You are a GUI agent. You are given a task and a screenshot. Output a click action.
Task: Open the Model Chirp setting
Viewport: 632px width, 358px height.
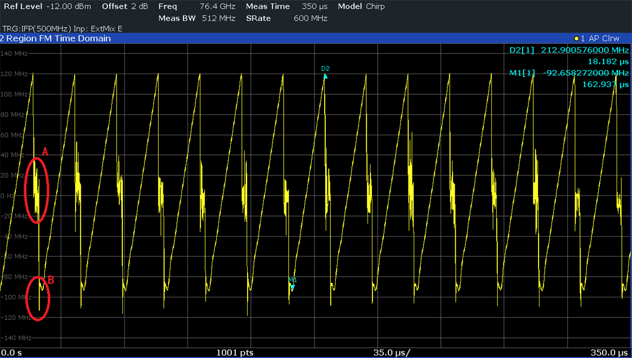pyautogui.click(x=361, y=7)
